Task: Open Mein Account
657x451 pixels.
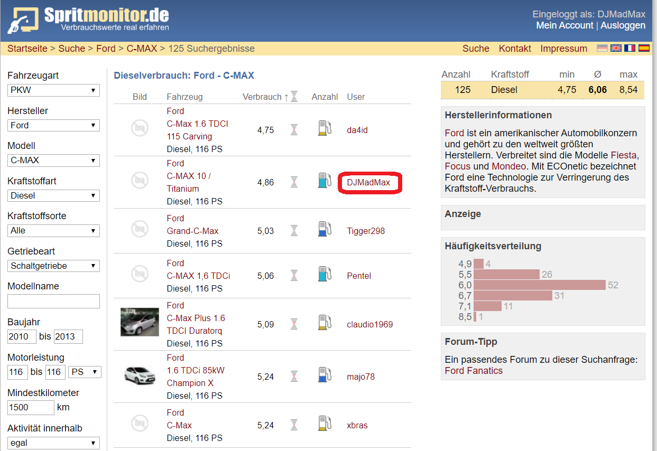Action: coord(565,25)
